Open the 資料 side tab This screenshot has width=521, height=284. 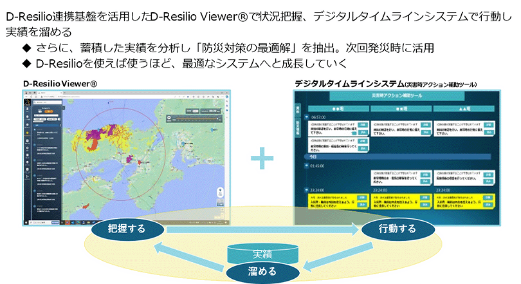[298, 108]
